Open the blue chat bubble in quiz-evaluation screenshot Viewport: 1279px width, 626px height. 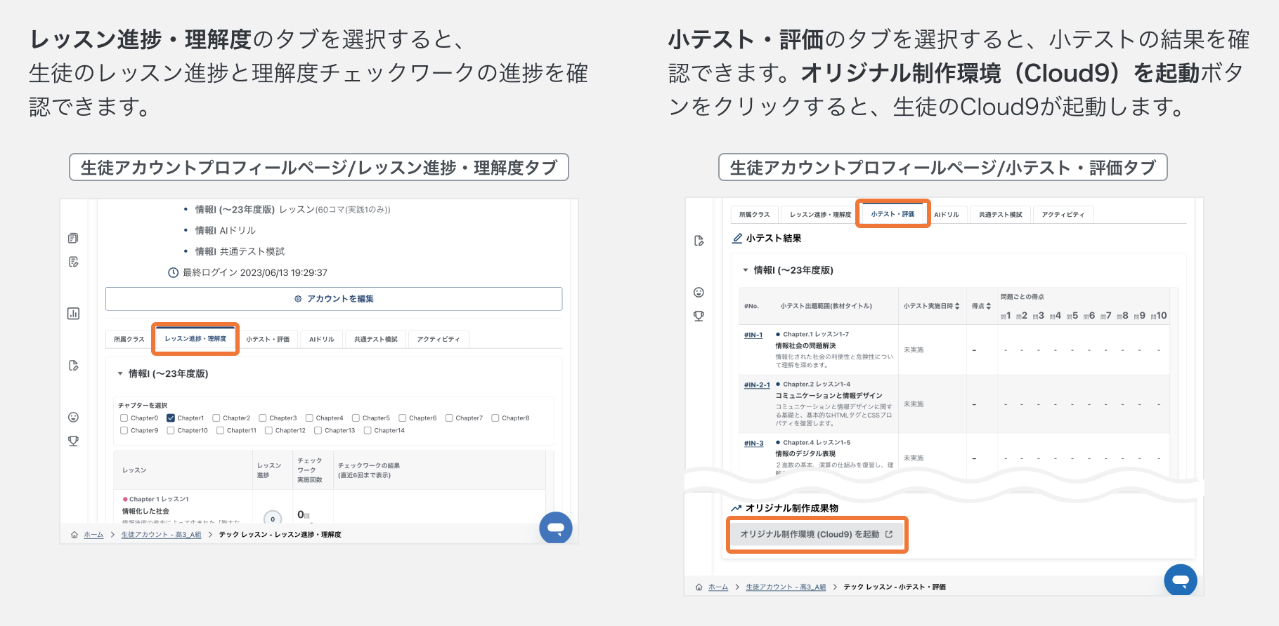pos(1181,580)
